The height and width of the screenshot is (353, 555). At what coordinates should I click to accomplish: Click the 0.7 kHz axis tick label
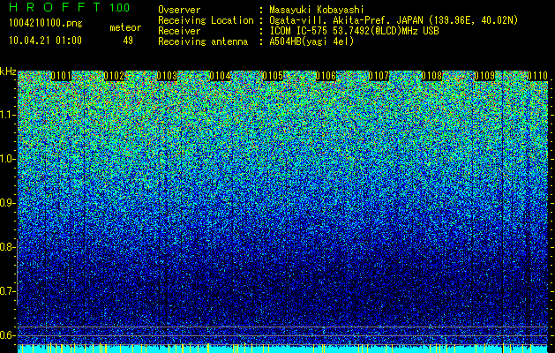pos(7,291)
